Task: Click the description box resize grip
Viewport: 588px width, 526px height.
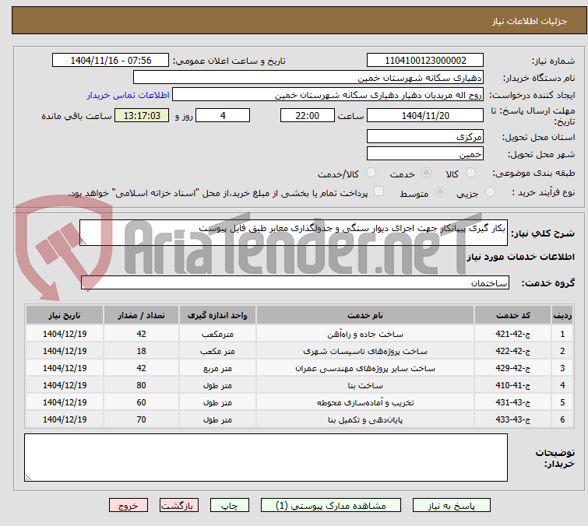Action: [83, 242]
